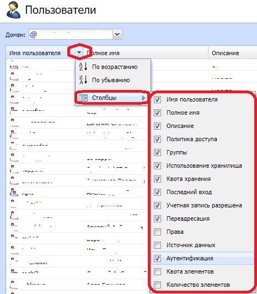257x294 pixels.
Task: Click the user icon with blue computer badge
Action: (x=14, y=192)
